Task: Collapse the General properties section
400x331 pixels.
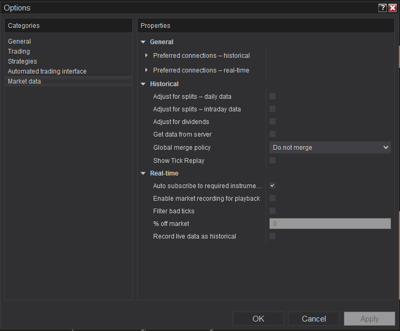Action: click(x=143, y=42)
